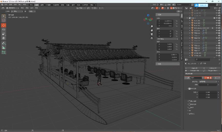The height and width of the screenshot is (132, 222).
Task: Select the Add Cube tool
Action: click(4, 52)
